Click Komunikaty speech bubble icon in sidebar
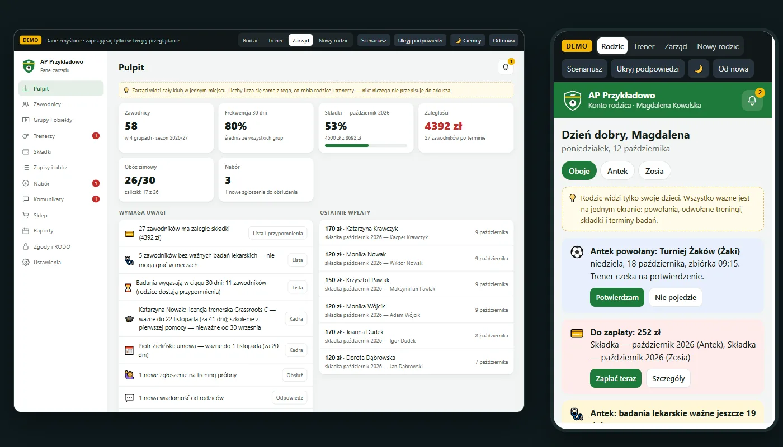Viewport: 783px width, 447px height. tap(26, 199)
